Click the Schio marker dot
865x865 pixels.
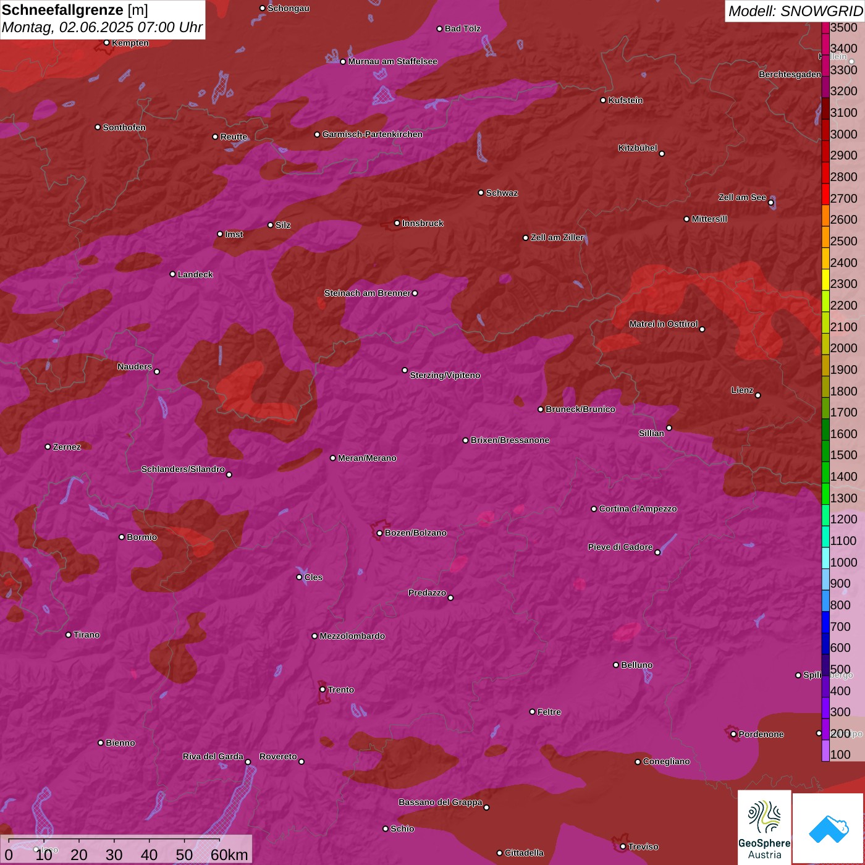click(x=386, y=829)
